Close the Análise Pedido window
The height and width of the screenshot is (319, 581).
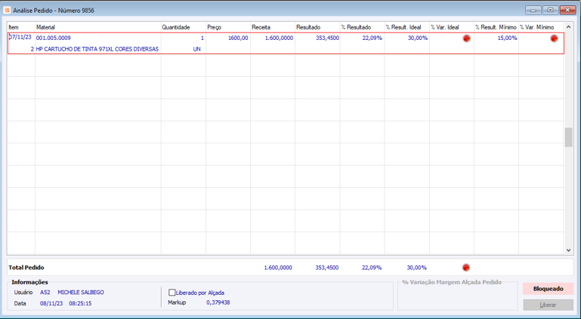567,11
